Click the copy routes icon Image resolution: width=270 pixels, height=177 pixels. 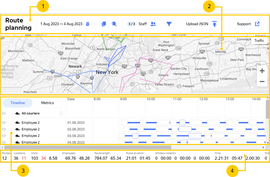[x=104, y=24]
